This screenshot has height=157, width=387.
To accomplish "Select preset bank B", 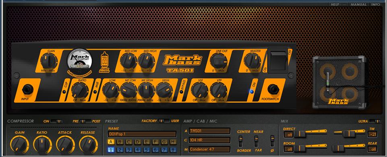I will click(x=120, y=142).
